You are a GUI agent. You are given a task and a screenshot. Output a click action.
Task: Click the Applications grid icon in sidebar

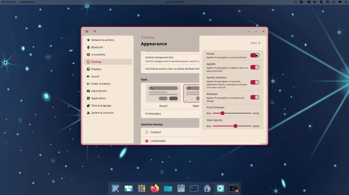(88, 98)
